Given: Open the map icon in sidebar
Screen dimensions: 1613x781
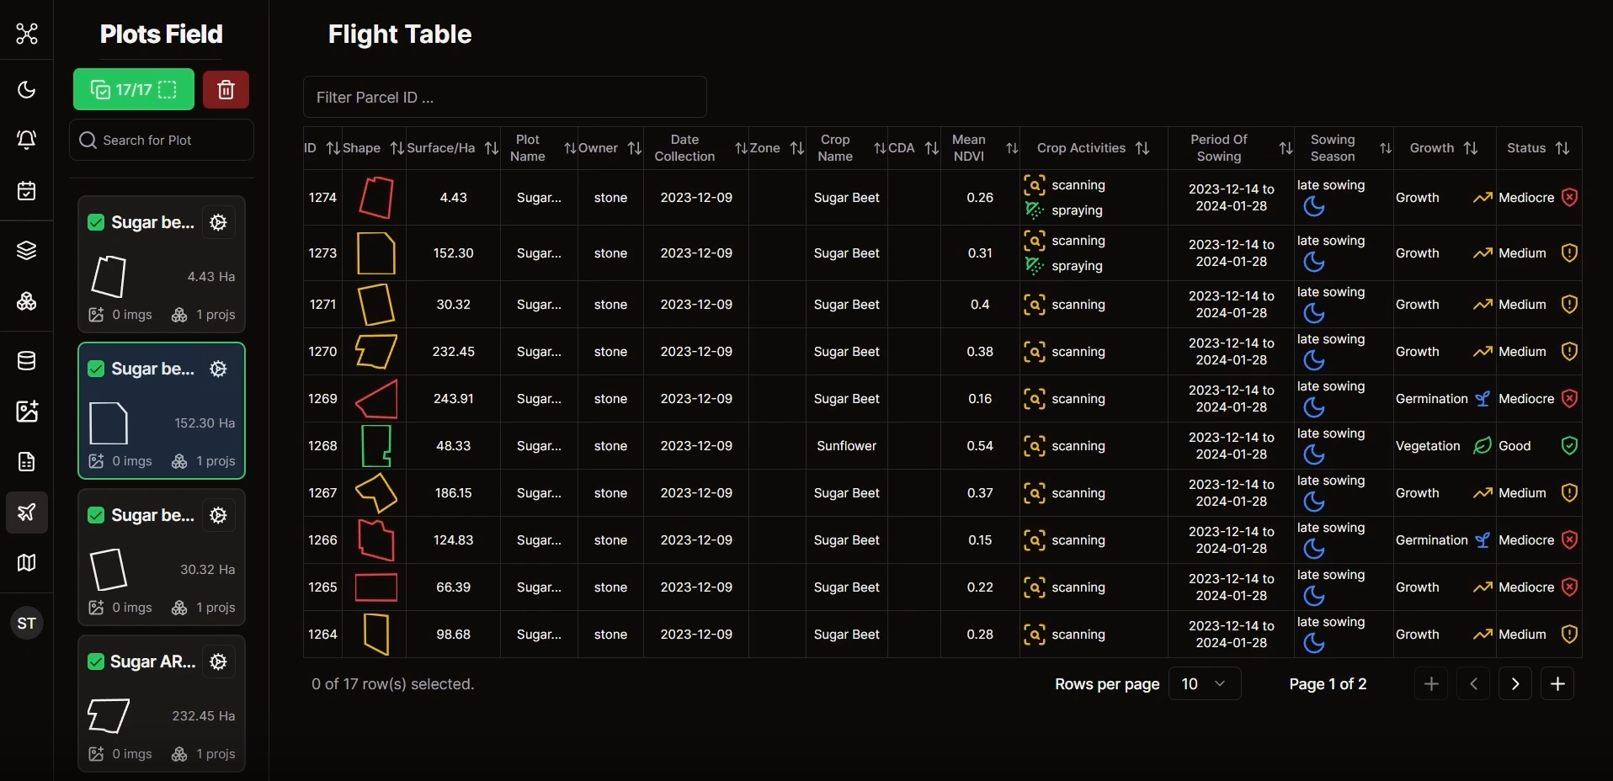Looking at the screenshot, I should (x=27, y=562).
